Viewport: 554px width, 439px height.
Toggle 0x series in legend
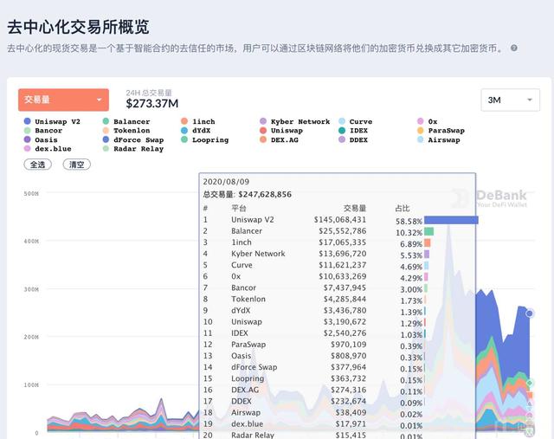click(428, 121)
